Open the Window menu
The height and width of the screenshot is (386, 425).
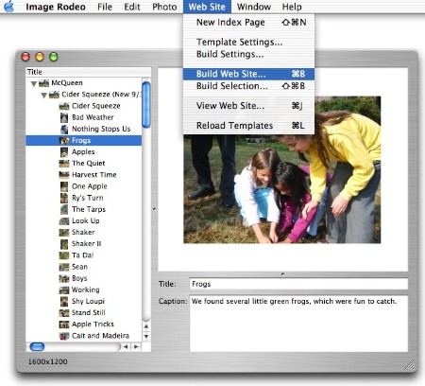tap(254, 7)
